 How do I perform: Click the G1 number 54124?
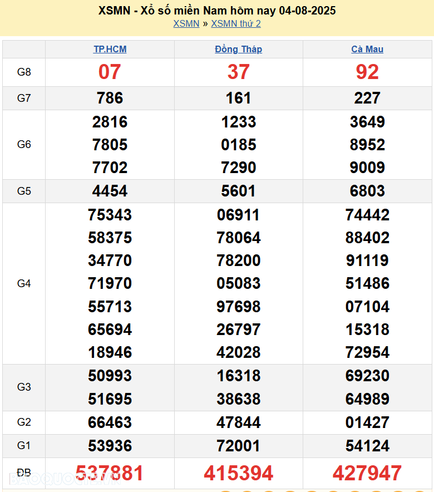click(367, 446)
